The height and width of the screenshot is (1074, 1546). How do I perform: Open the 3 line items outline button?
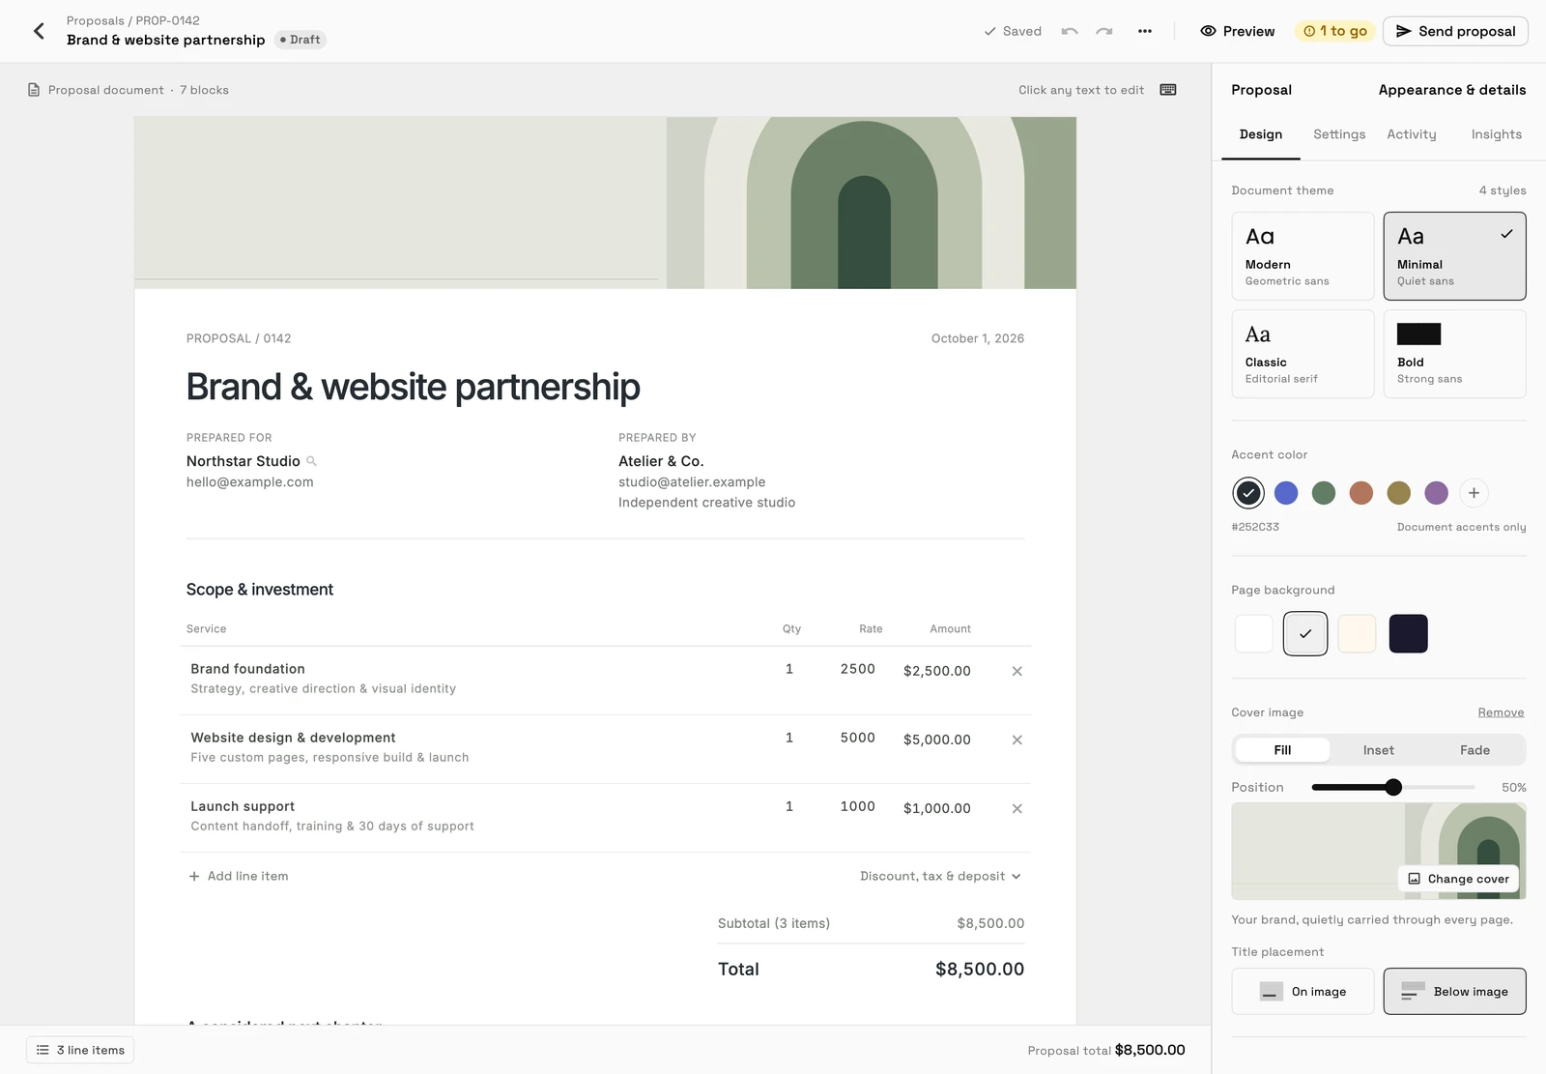point(80,1050)
